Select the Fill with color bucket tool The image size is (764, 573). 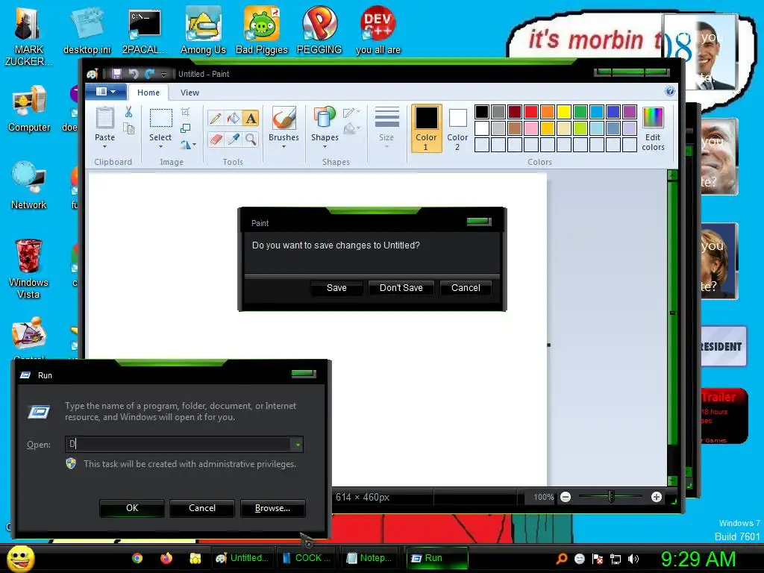click(x=234, y=118)
